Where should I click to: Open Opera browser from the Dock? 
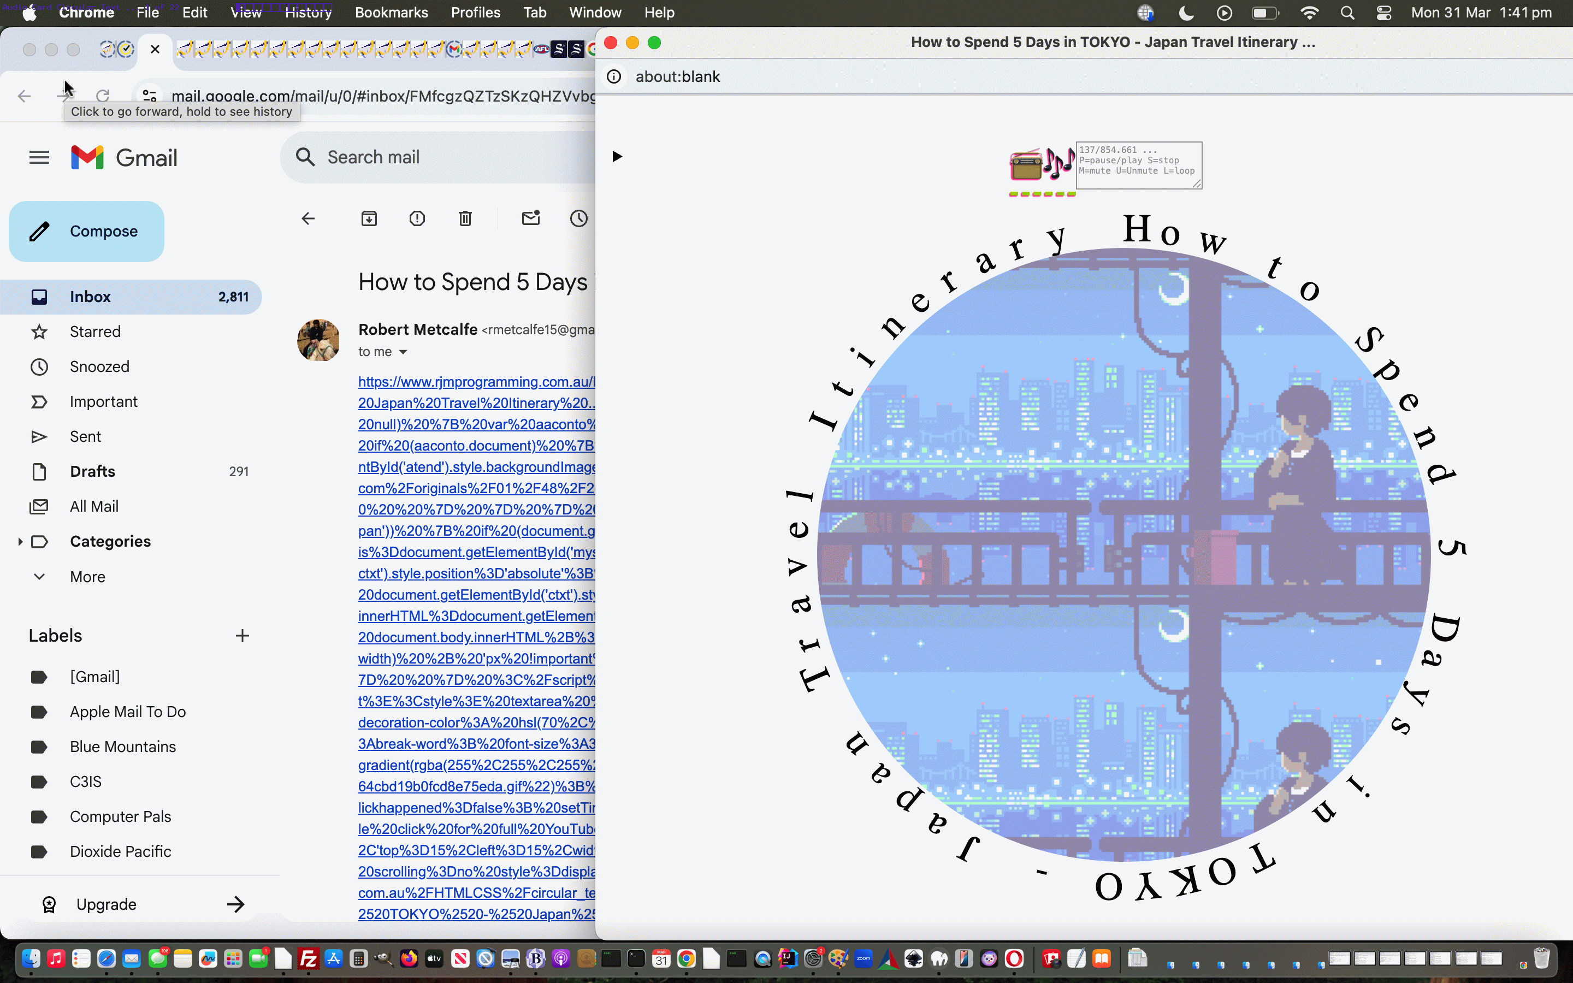pos(1014,958)
